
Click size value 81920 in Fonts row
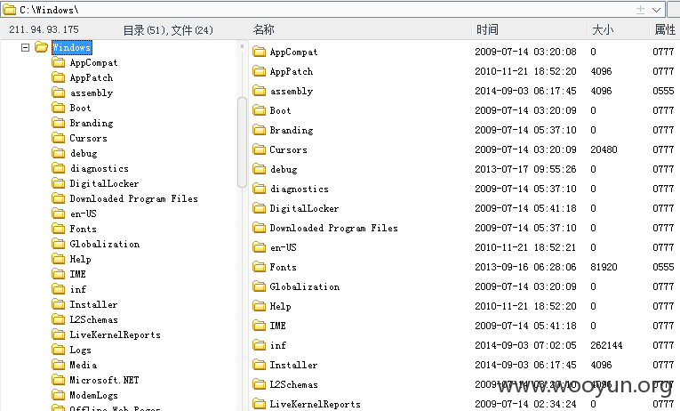604,267
